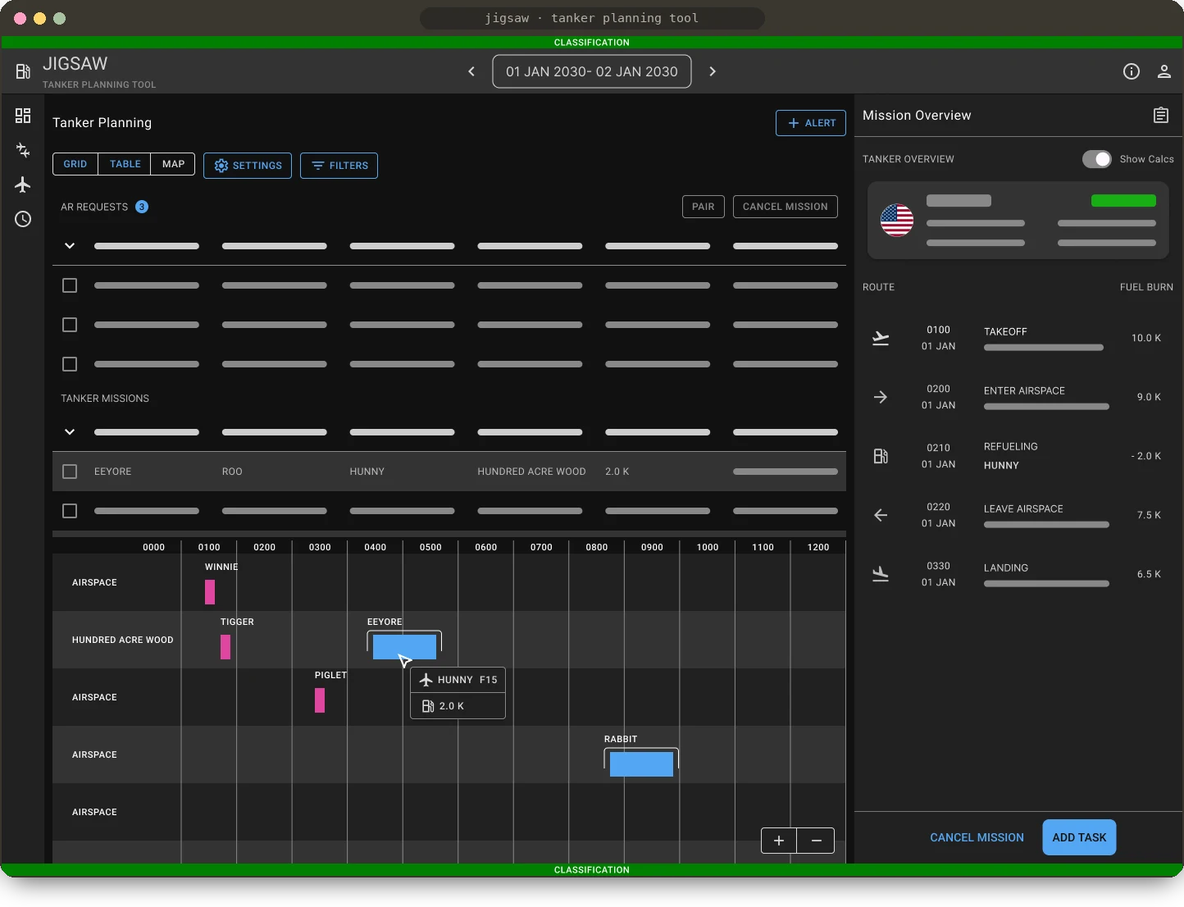Zoom in the timeline with plus
This screenshot has height=907, width=1184.
779,841
